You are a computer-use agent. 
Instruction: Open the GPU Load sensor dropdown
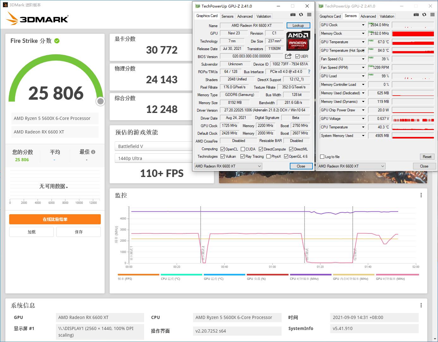[x=363, y=76]
